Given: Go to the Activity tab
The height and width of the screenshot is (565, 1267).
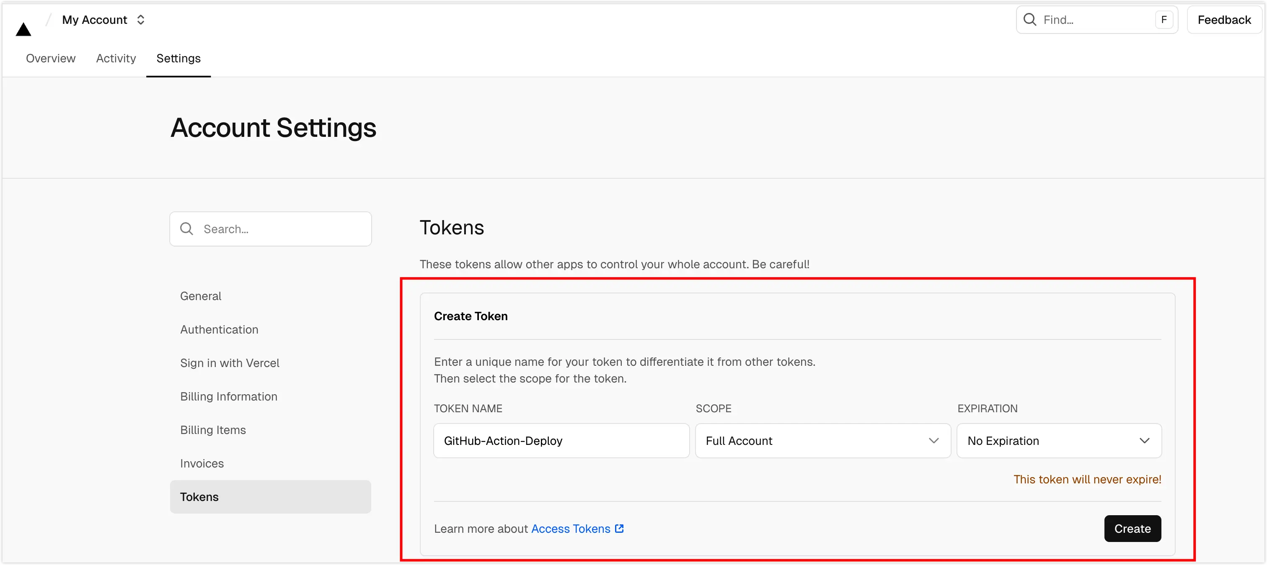Looking at the screenshot, I should point(116,59).
